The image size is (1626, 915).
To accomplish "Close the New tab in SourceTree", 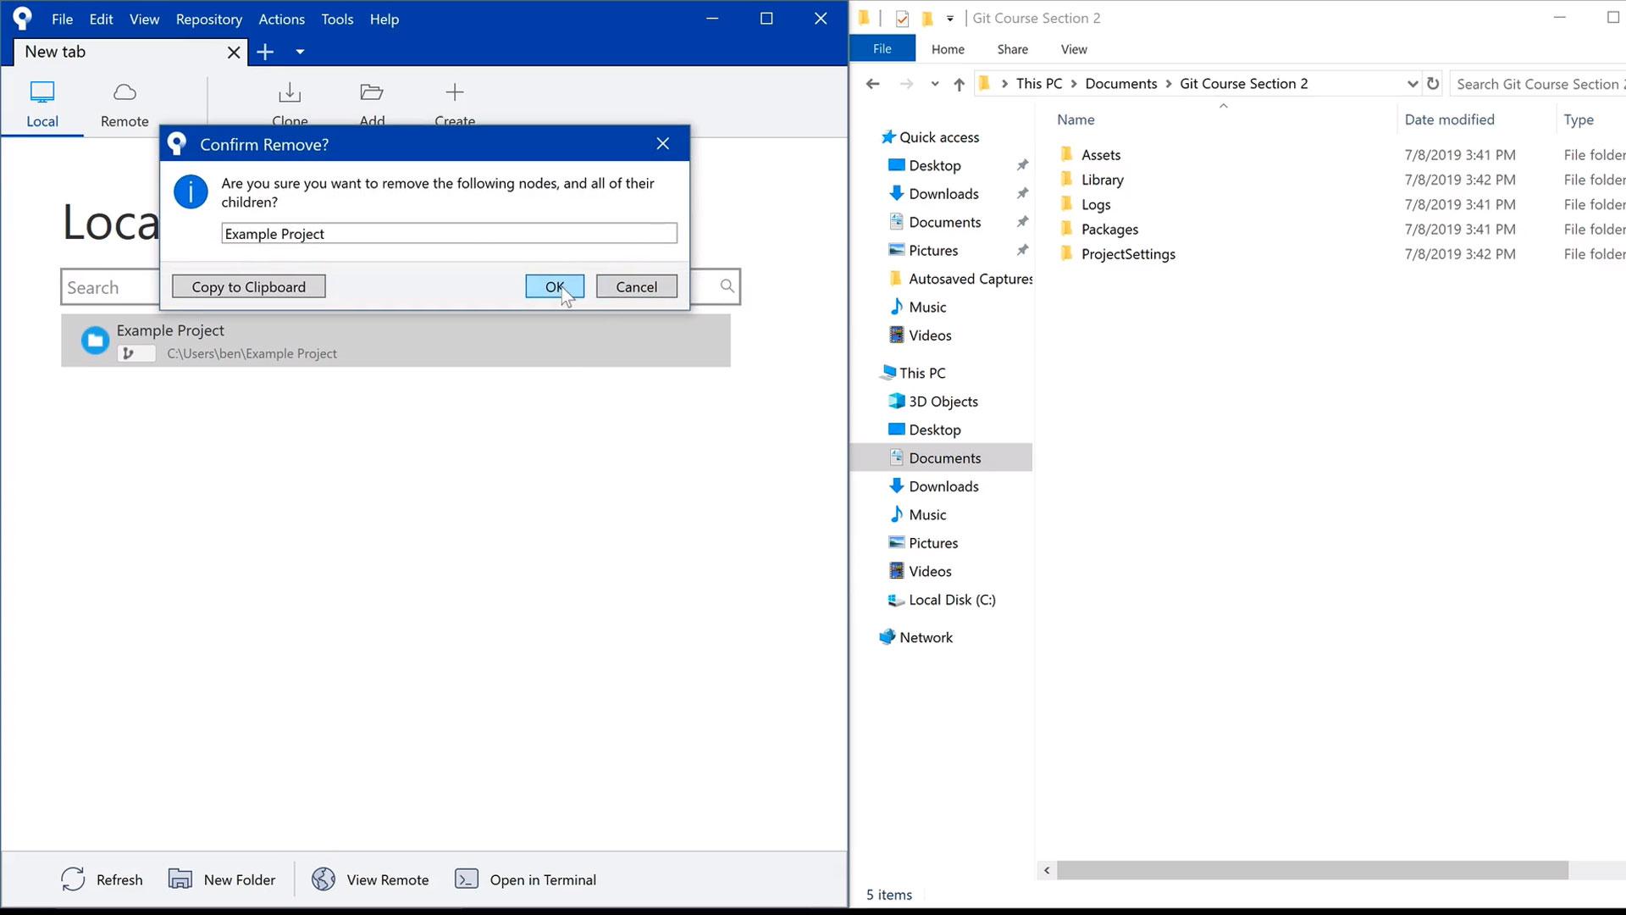I will [x=234, y=53].
